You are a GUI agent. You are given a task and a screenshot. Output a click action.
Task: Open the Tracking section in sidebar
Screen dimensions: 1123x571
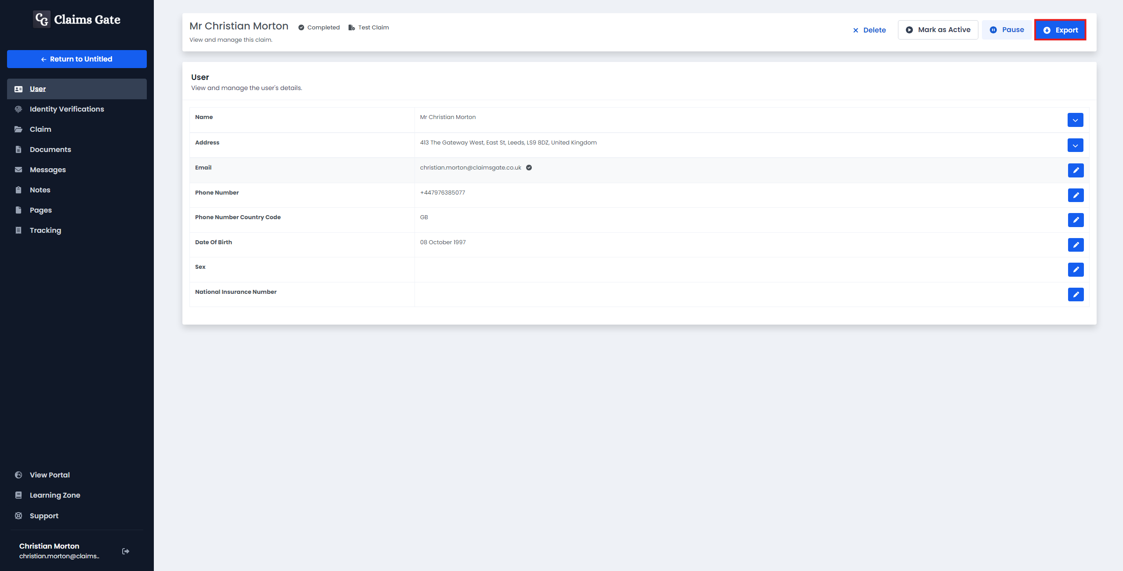coord(44,230)
